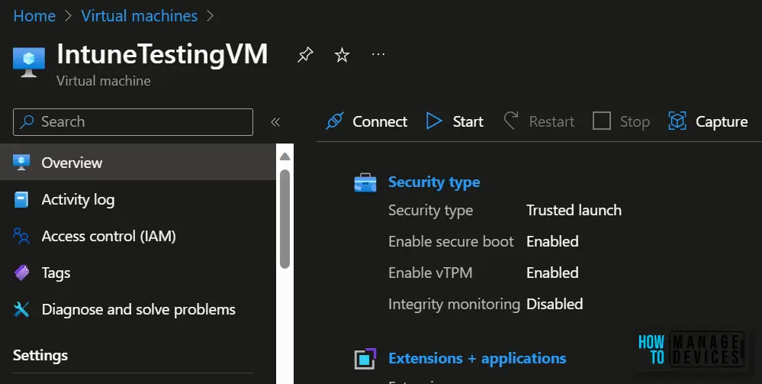Click the sidebar scroll up arrow
Screen dimensions: 762x384
tap(285, 157)
